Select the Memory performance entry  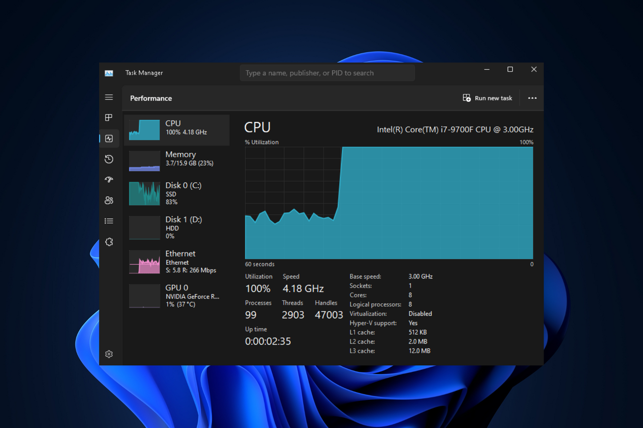[177, 161]
